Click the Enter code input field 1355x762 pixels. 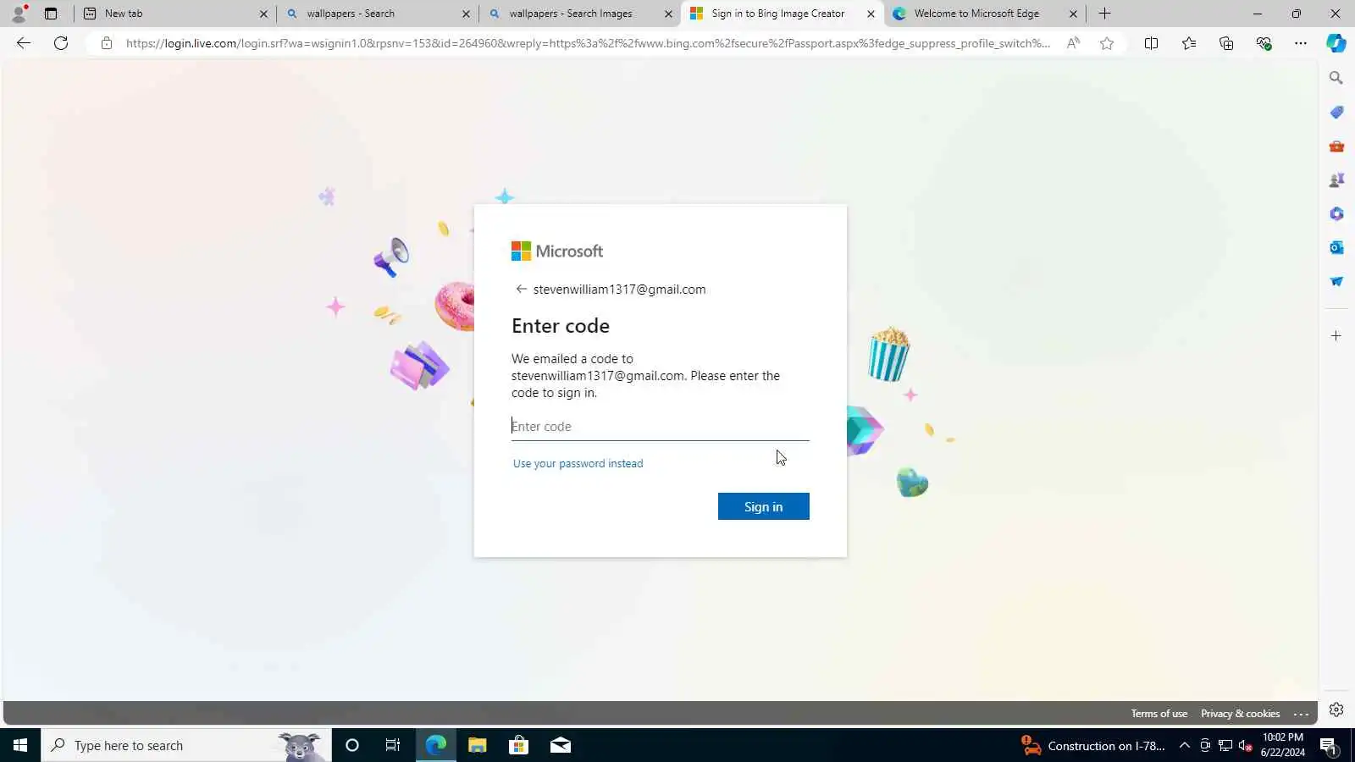(661, 427)
